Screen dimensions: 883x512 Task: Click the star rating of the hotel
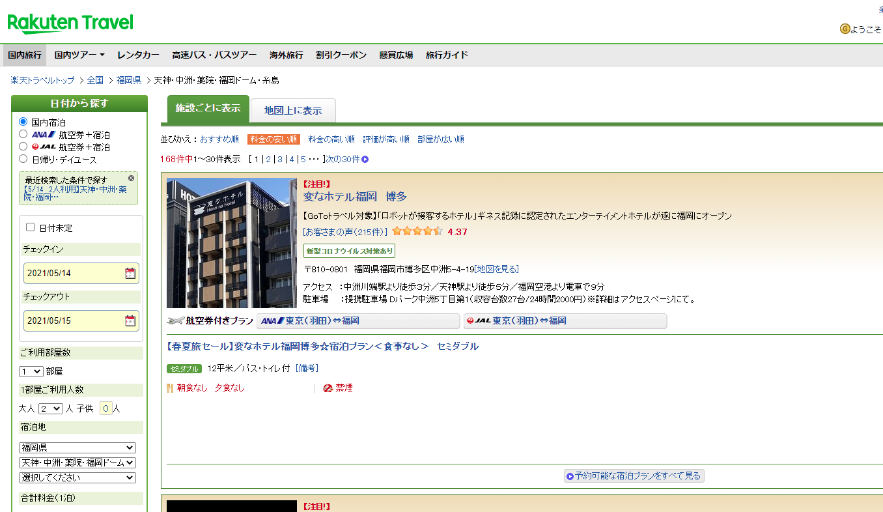click(x=417, y=231)
